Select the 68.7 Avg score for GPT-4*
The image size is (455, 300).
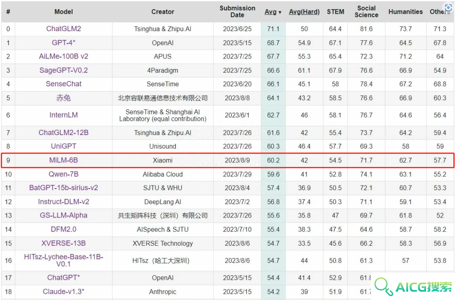(x=273, y=42)
